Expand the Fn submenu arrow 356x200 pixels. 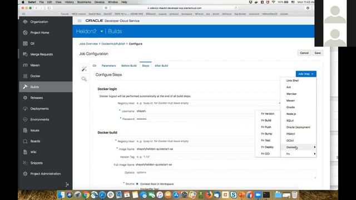(314, 154)
